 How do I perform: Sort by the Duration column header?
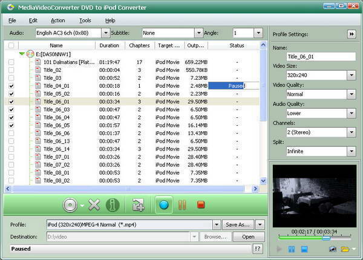click(x=110, y=45)
